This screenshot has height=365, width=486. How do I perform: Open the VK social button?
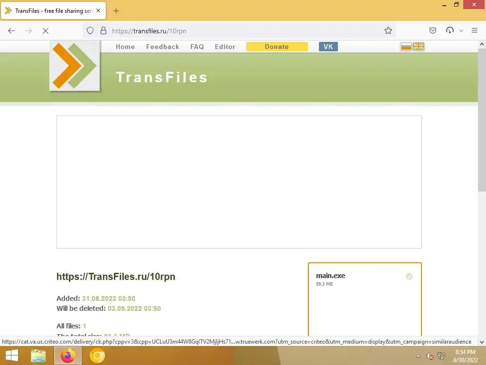pyautogui.click(x=328, y=47)
